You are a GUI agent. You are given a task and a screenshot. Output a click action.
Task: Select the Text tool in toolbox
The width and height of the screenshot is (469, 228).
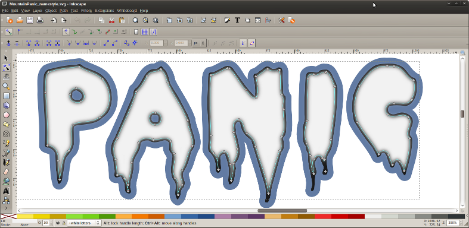6,191
